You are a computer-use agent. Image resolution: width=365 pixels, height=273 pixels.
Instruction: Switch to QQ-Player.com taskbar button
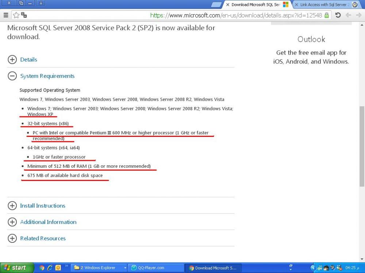(x=156, y=268)
